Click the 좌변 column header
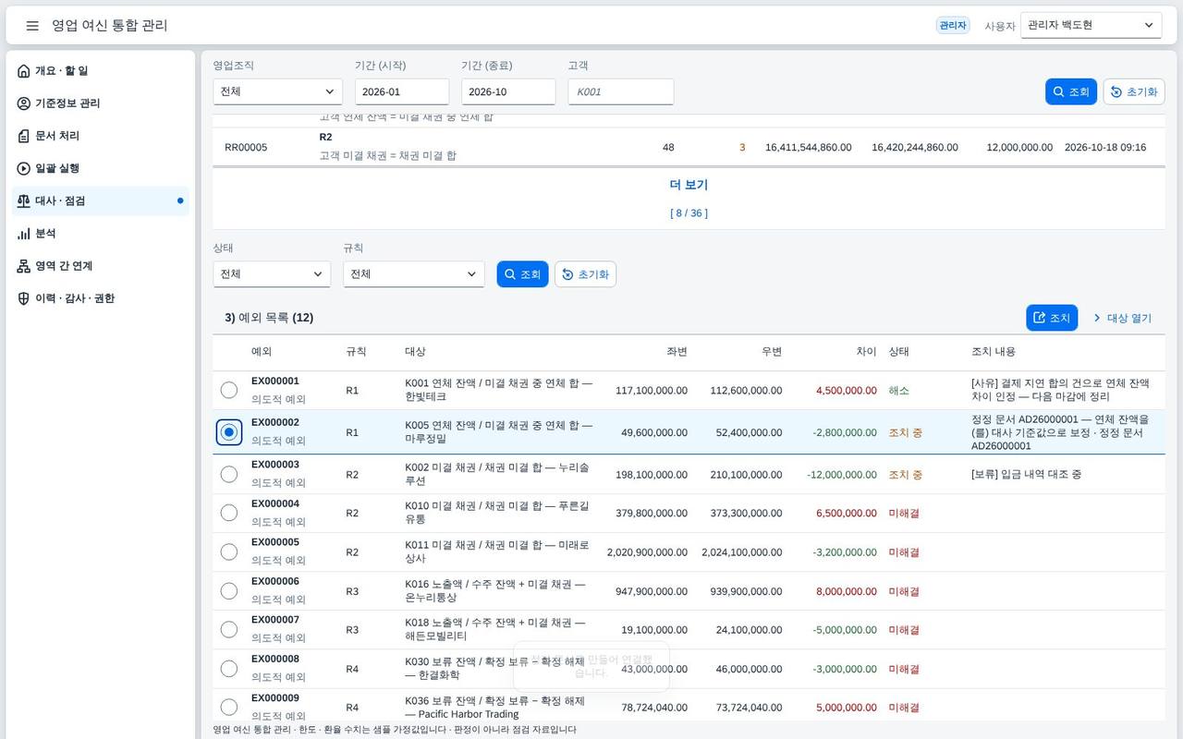Viewport: 1183px width, 739px height. pos(677,352)
